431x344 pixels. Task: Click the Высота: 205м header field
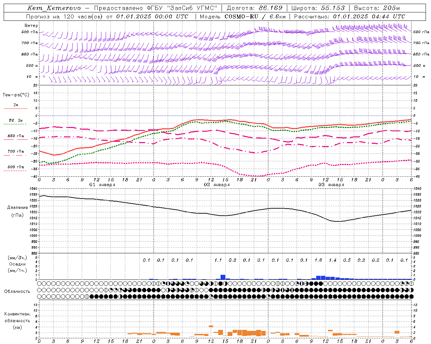point(377,8)
